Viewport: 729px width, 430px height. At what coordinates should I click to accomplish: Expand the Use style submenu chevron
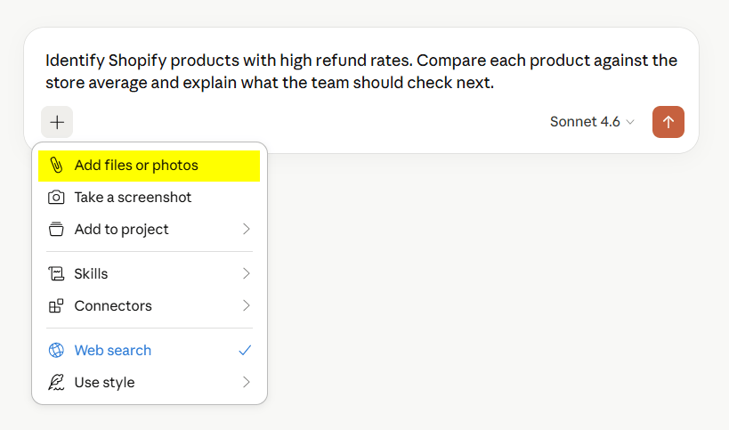247,382
